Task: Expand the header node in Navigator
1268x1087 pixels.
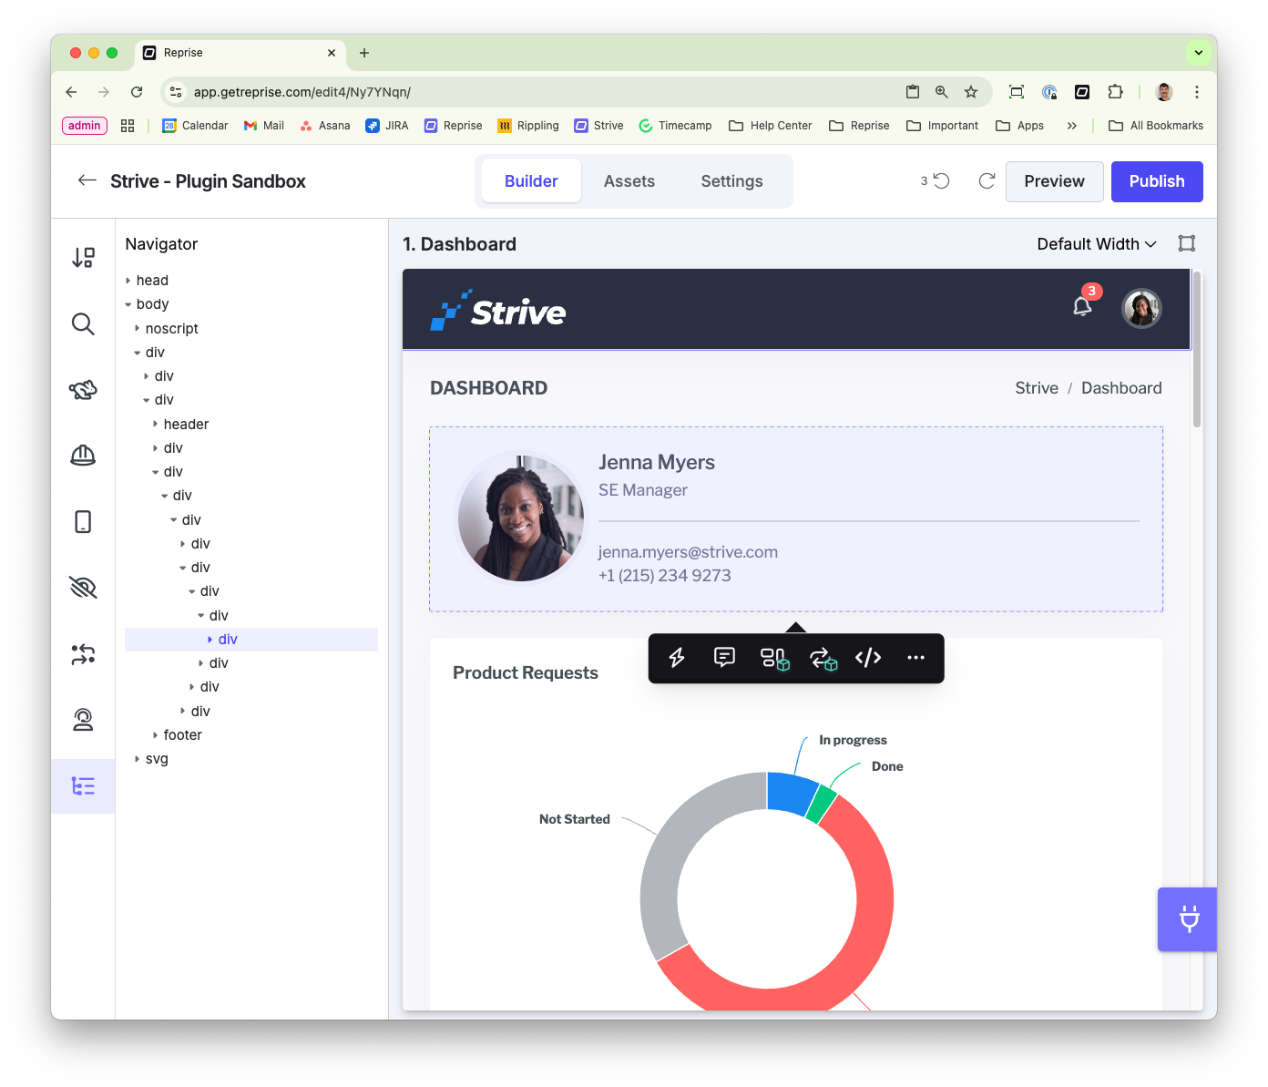Action: 156,424
